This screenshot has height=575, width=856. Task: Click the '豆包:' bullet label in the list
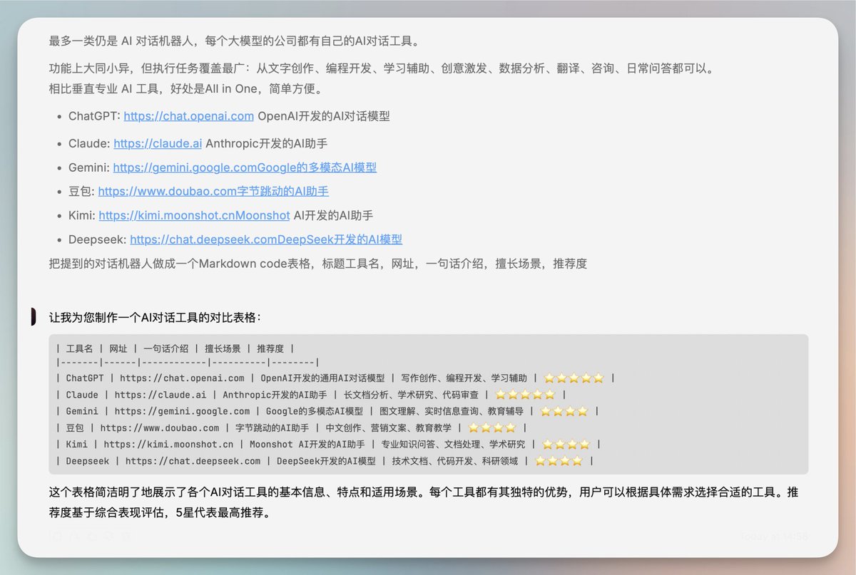[81, 191]
